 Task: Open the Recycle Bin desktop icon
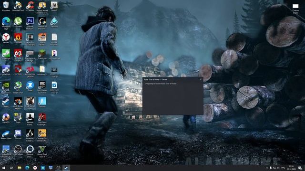click(6, 6)
